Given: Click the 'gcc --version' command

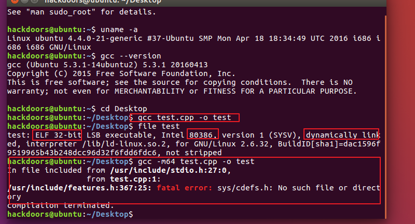Looking at the screenshot, I should click(x=131, y=56).
